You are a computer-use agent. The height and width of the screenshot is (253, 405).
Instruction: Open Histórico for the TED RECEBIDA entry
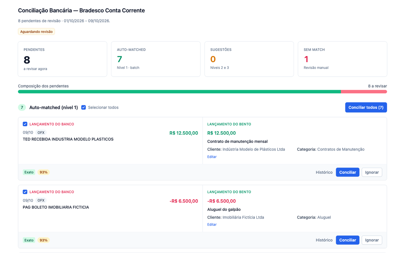324,172
